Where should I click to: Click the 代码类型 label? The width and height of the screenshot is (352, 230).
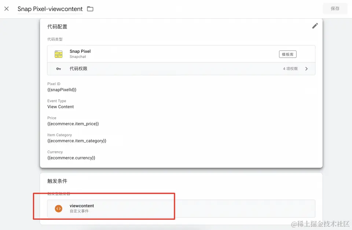click(x=55, y=39)
